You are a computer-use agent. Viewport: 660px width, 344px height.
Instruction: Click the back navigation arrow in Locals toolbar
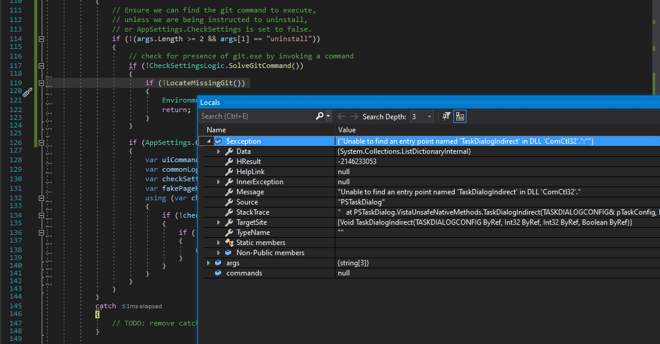click(340, 116)
